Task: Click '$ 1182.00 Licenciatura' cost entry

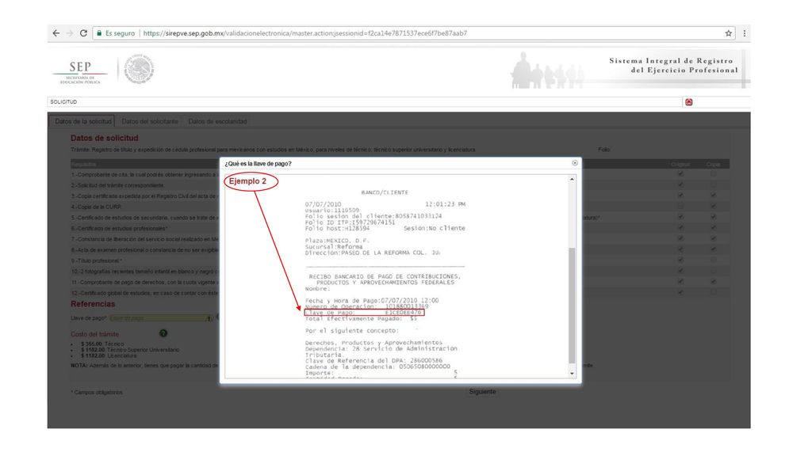Action: (109, 355)
